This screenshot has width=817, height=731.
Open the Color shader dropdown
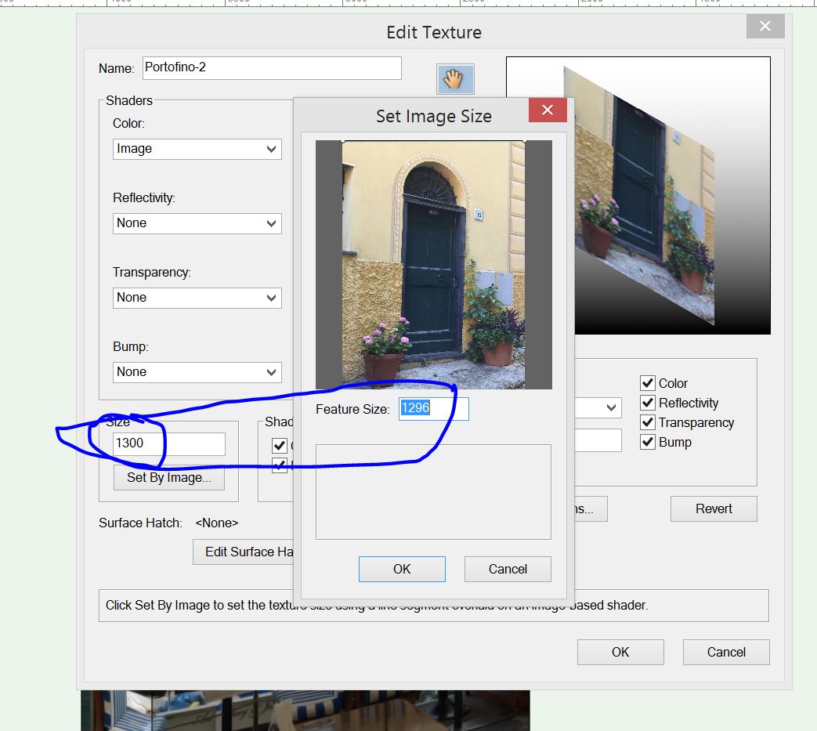(x=197, y=149)
